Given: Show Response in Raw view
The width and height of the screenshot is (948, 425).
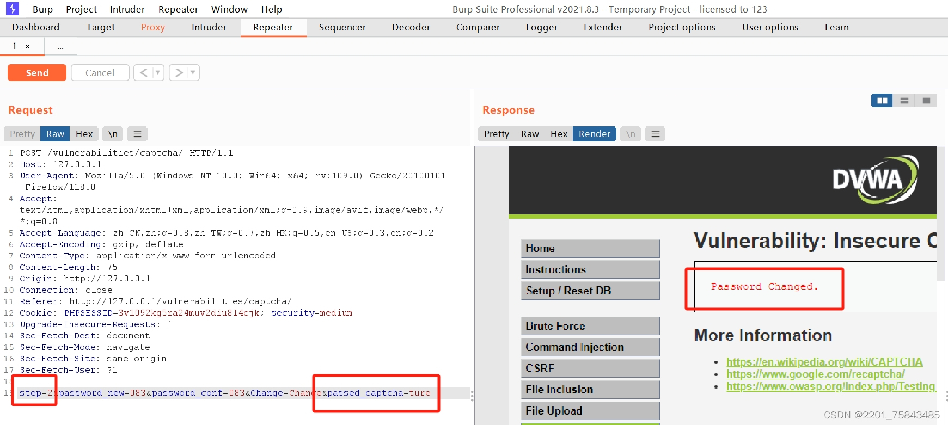Looking at the screenshot, I should [x=530, y=134].
